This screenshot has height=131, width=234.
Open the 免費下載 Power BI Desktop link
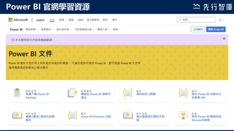point(37,96)
